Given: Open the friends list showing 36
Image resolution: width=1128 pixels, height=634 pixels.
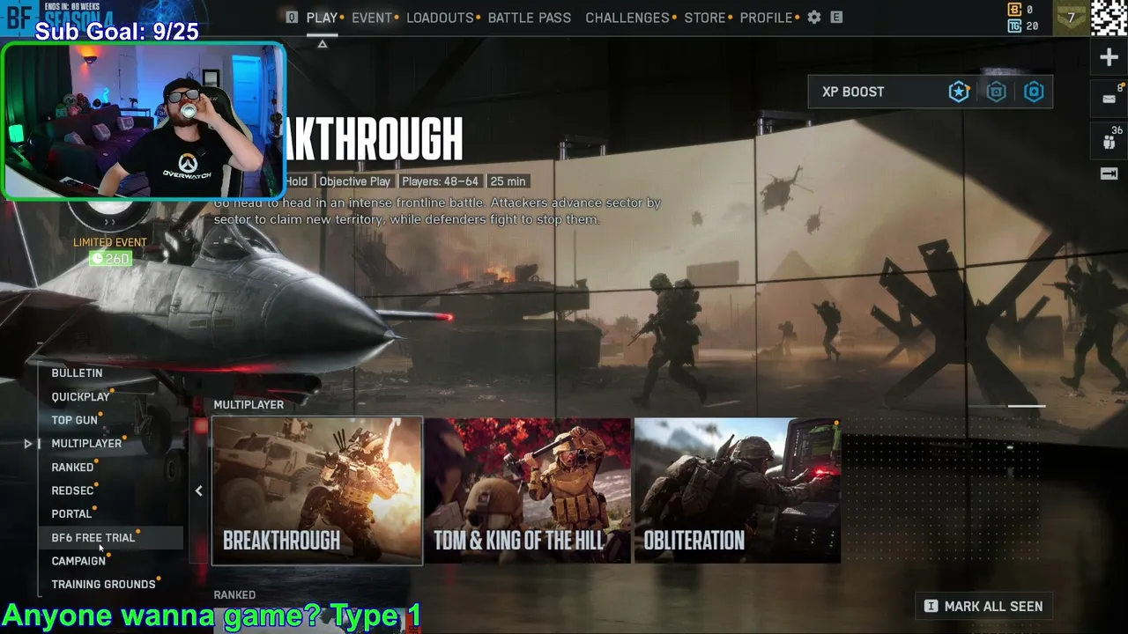Looking at the screenshot, I should pos(1109,139).
